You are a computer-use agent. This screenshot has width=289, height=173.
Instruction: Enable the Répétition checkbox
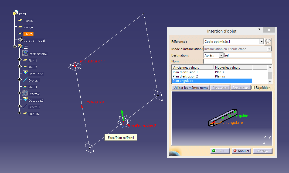click(253, 87)
